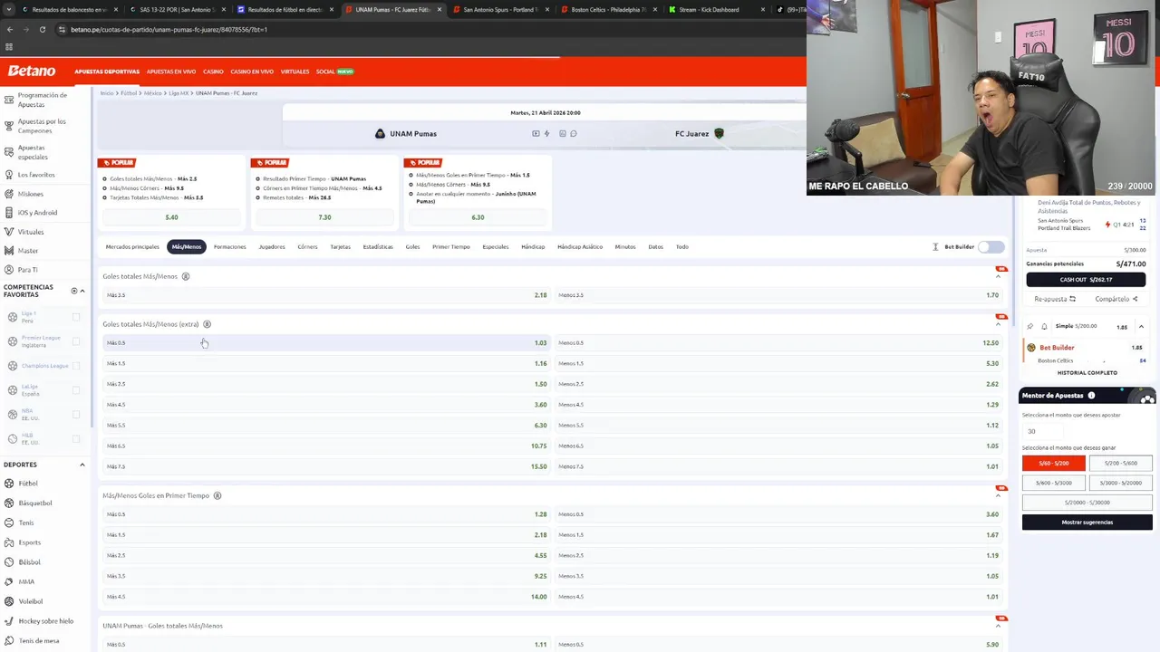
Task: Click the pin icon in Simple bet row
Action: [1030, 326]
